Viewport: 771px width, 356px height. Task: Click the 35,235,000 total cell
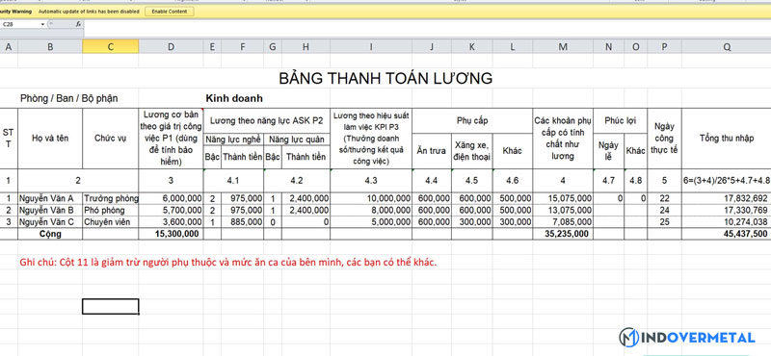(563, 234)
